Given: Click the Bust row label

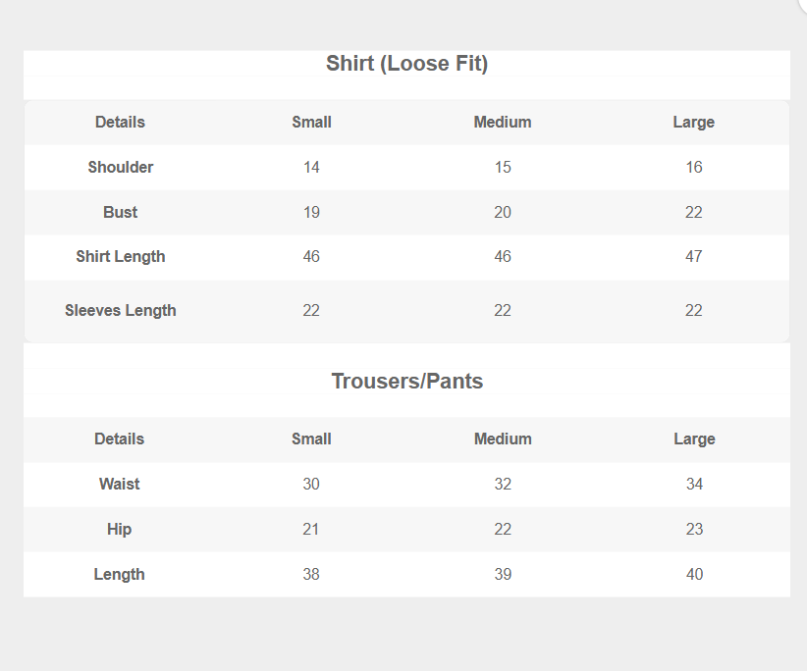Looking at the screenshot, I should [121, 212].
